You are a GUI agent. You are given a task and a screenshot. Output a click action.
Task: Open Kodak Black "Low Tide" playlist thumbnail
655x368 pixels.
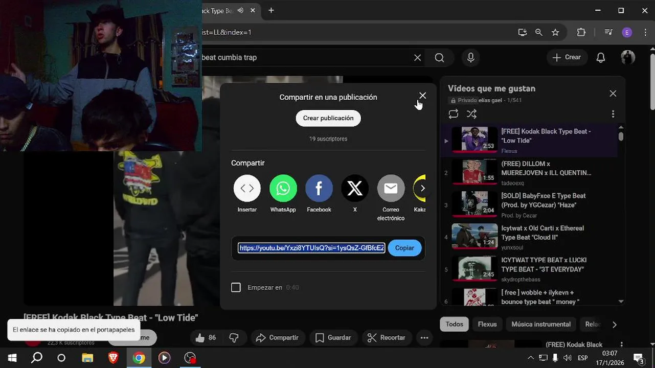[475, 140]
